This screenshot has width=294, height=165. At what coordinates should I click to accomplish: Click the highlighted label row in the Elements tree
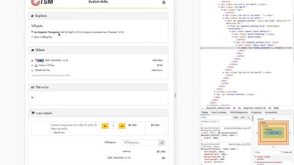point(246,48)
